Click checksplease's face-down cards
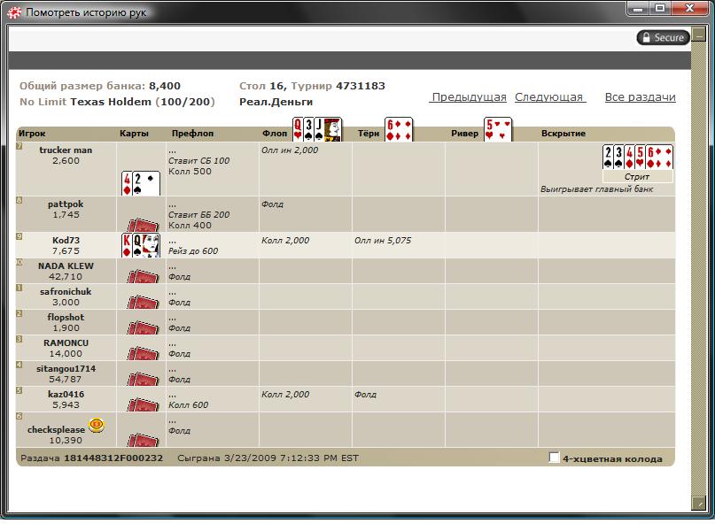 point(143,440)
